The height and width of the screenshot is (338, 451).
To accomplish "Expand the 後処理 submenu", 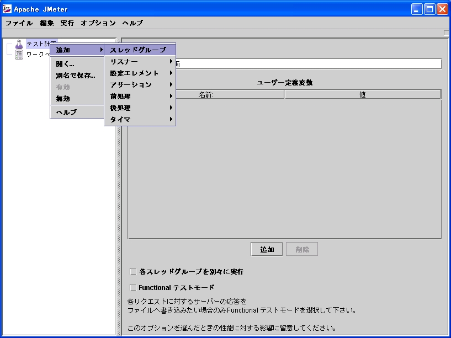I will [x=140, y=108].
